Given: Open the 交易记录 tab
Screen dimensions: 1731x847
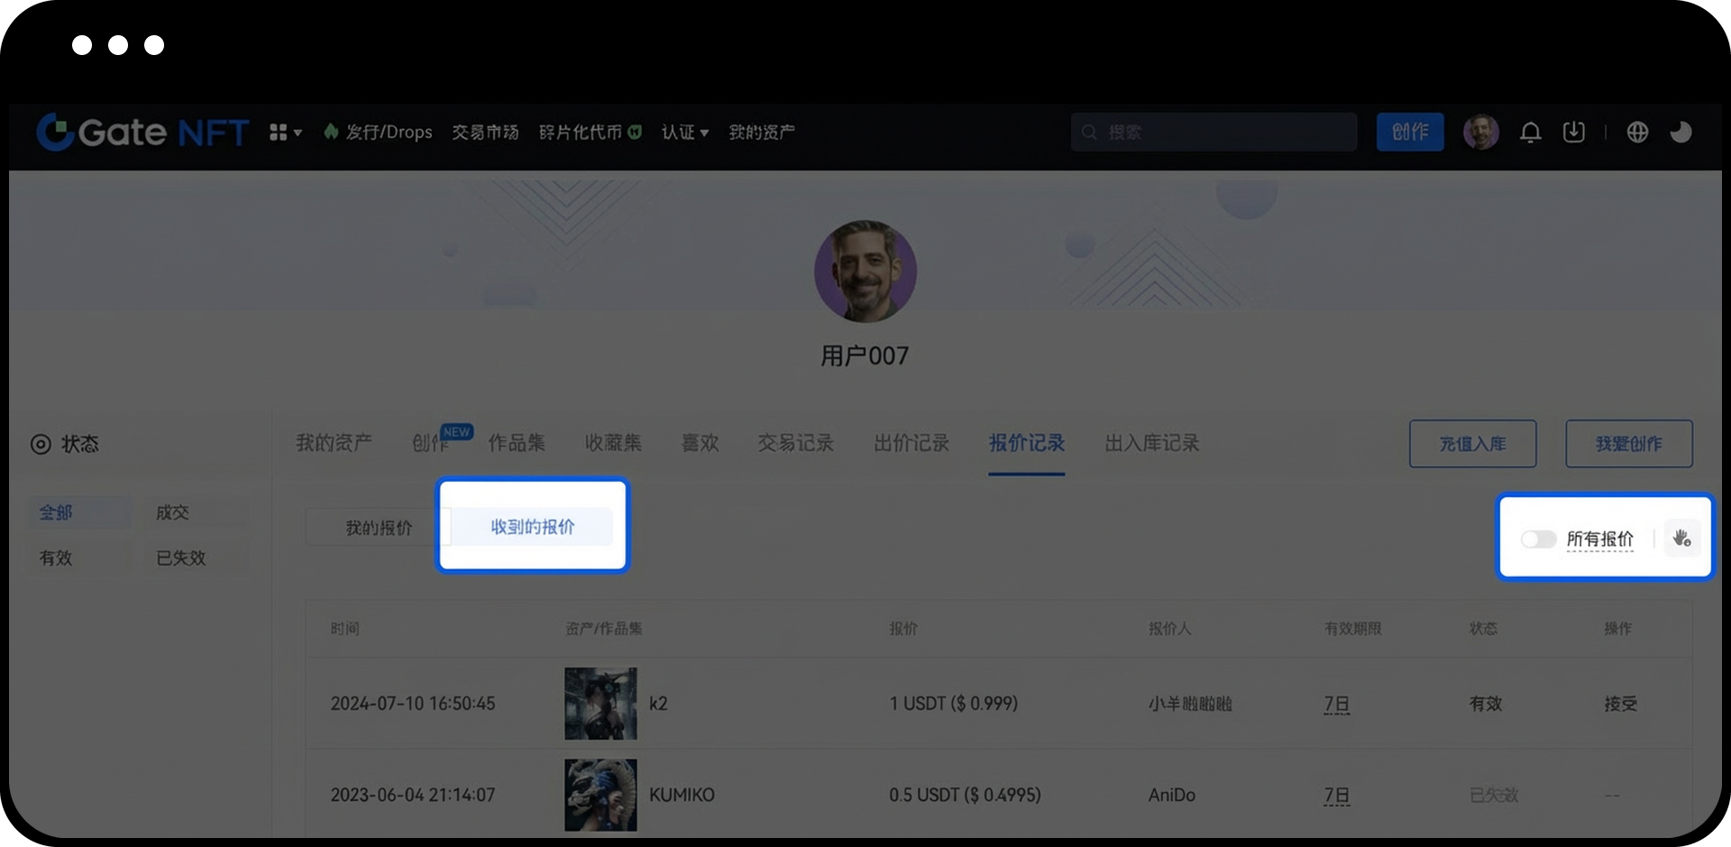Looking at the screenshot, I should pos(794,443).
